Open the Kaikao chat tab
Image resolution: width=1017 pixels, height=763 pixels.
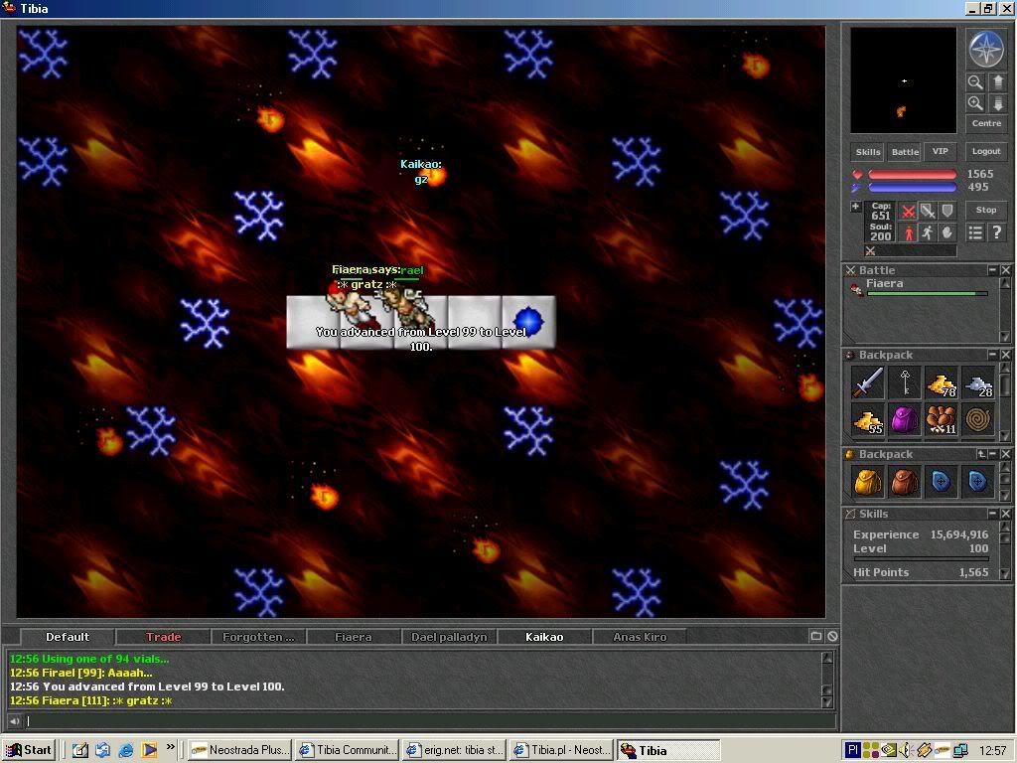point(544,637)
